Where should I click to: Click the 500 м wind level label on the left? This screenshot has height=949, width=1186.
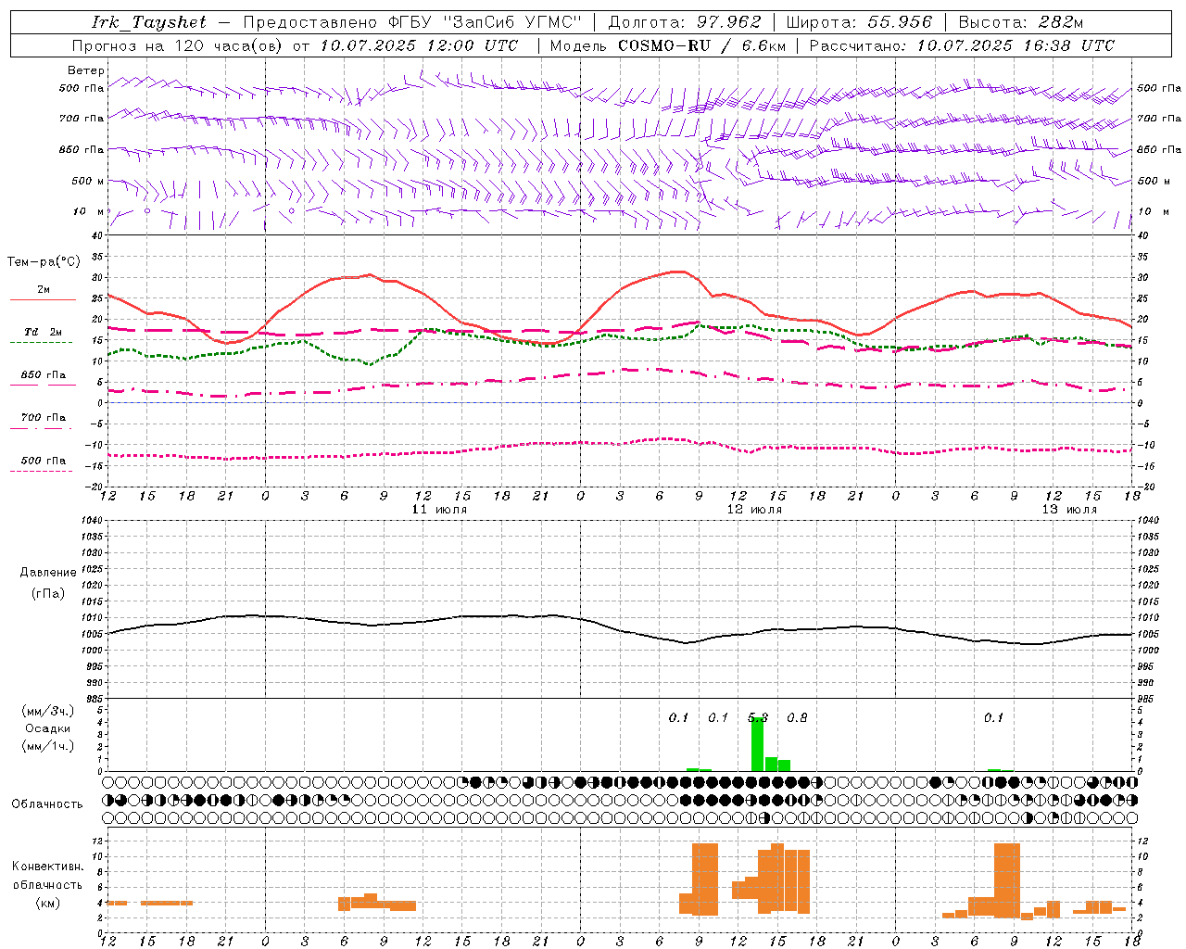tap(88, 181)
